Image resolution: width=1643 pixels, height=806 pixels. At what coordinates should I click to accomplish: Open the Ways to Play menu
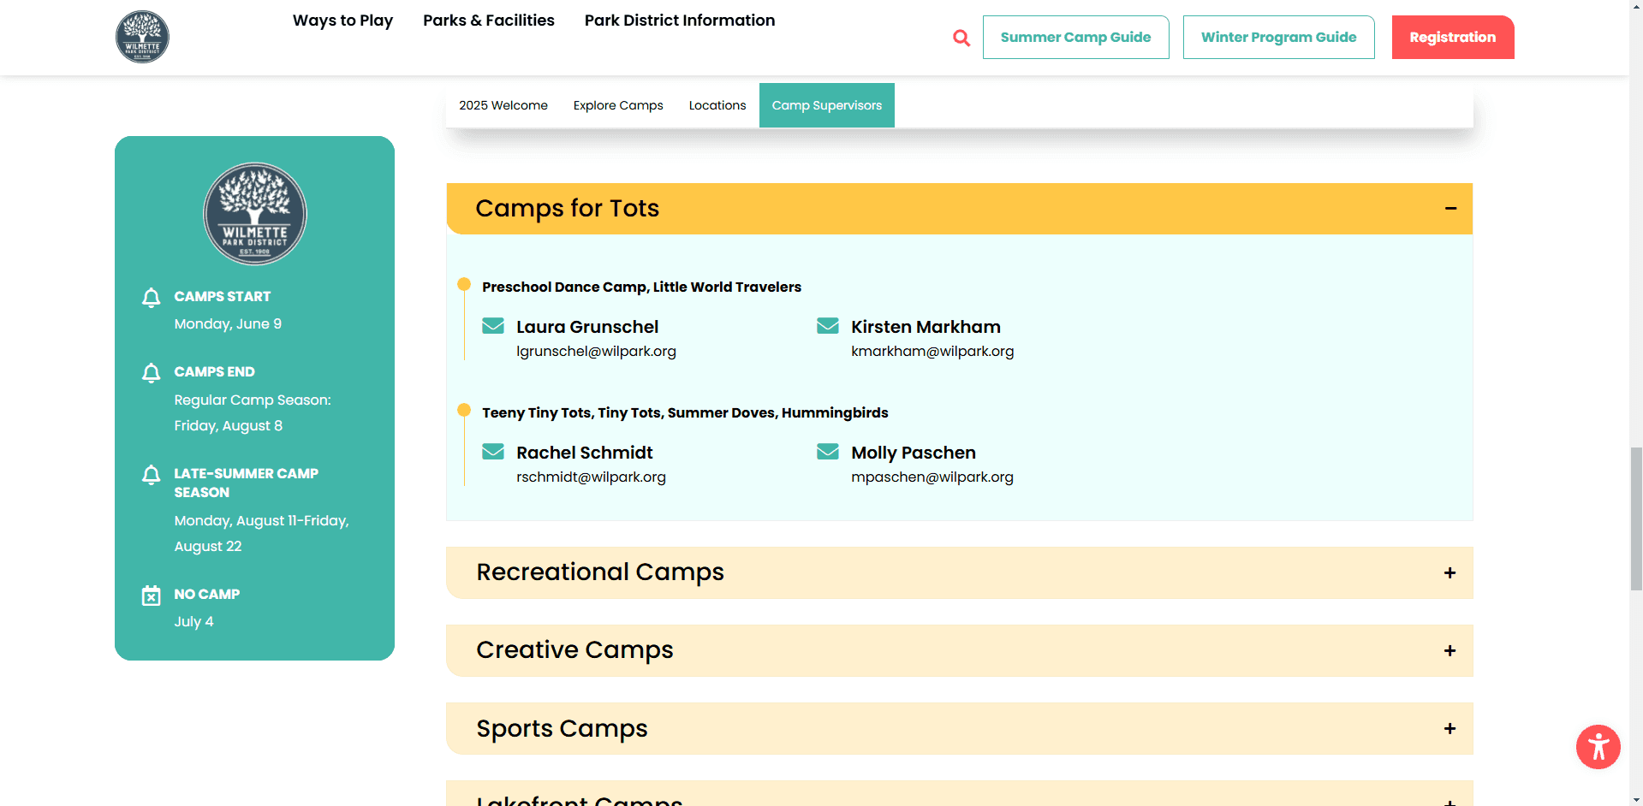(342, 21)
